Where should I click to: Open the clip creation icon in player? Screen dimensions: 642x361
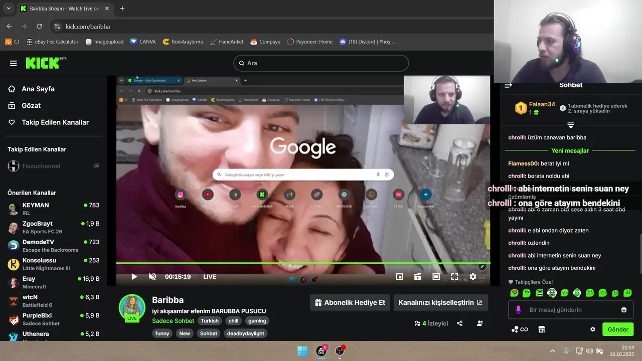coord(417,277)
